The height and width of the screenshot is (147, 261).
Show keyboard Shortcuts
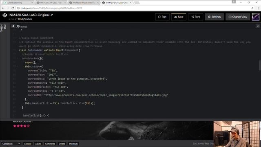(x=73, y=144)
